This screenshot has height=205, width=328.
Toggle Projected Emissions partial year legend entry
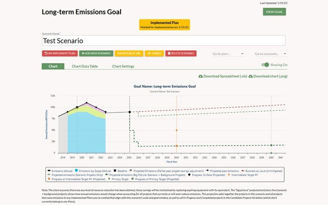(x=166, y=171)
